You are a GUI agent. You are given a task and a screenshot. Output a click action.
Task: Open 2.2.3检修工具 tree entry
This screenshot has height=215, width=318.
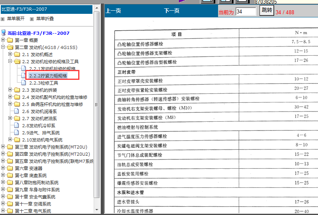[x=43, y=83]
